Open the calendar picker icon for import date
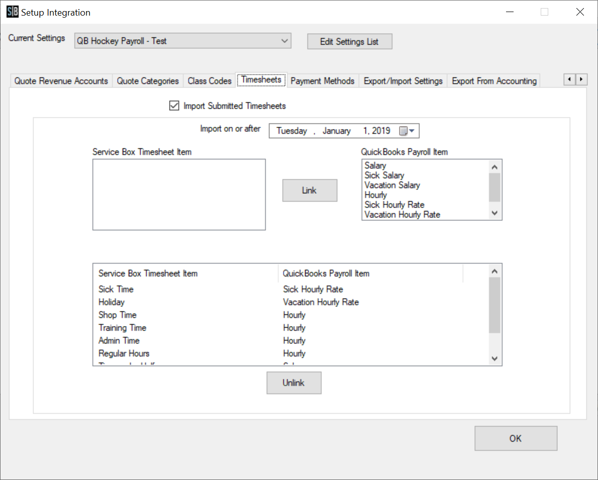Viewport: 598px width, 480px height. coord(407,131)
